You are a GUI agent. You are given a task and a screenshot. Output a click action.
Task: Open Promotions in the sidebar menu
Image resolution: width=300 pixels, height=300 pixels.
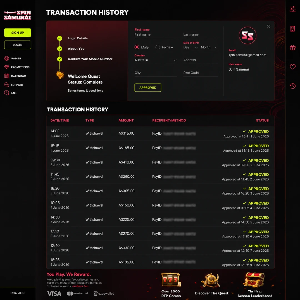pos(20,67)
